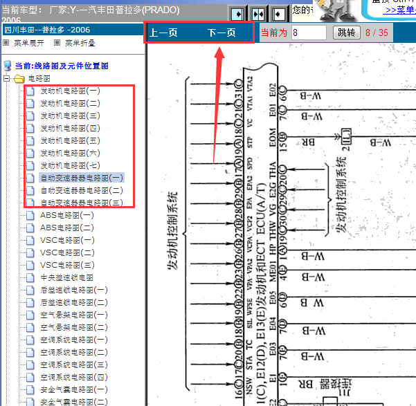Viewport: 416px width, 406px height.
Task: Click the page icon beside ABS电路图(二)
Action: point(30,228)
